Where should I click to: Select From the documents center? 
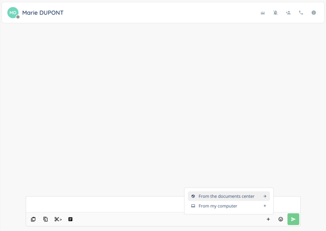226,196
